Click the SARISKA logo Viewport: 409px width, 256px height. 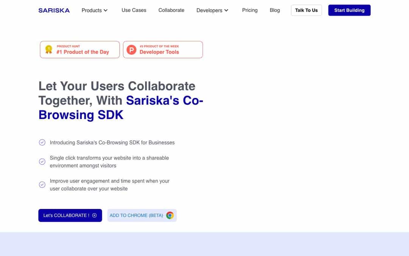54,11
